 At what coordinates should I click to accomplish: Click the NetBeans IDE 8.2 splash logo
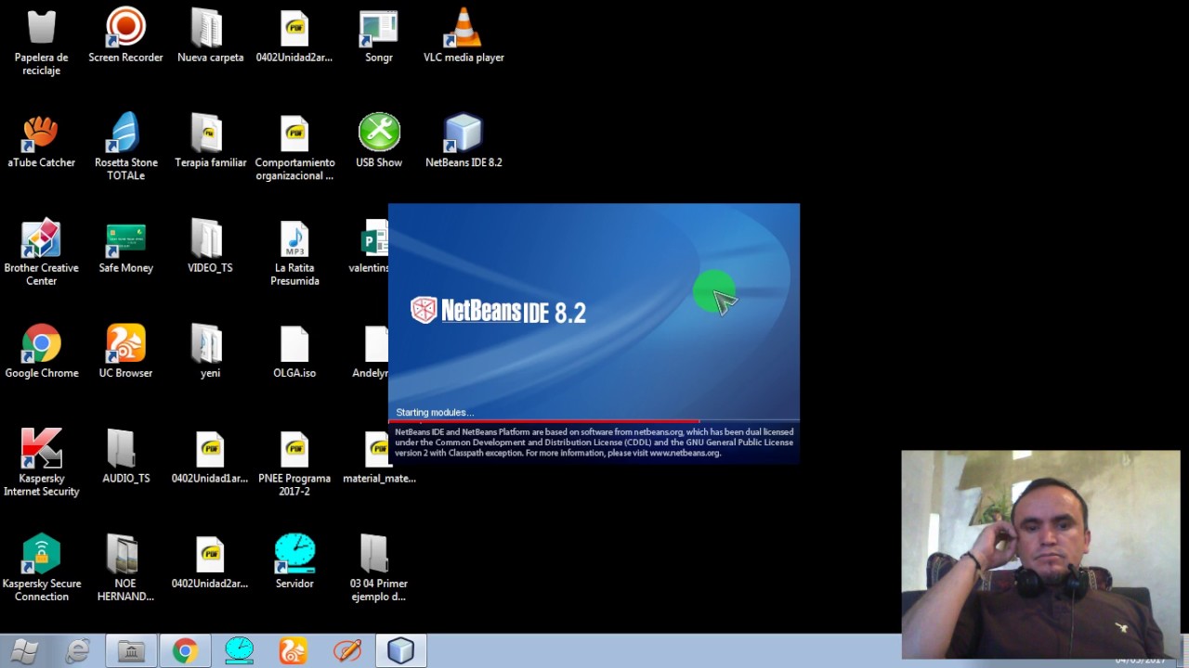click(x=499, y=311)
